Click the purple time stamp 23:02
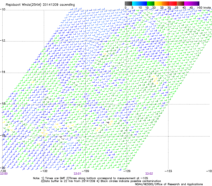The width and height of the screenshot is (212, 186). [149, 174]
